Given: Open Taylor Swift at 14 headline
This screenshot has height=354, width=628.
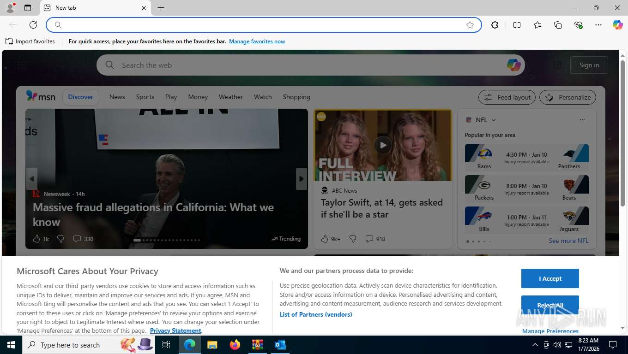Looking at the screenshot, I should 382,208.
